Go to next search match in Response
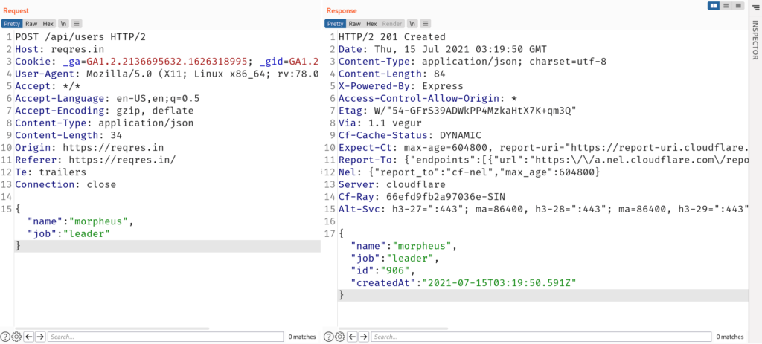 point(364,337)
